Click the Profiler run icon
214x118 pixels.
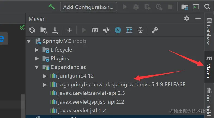tap(159, 7)
